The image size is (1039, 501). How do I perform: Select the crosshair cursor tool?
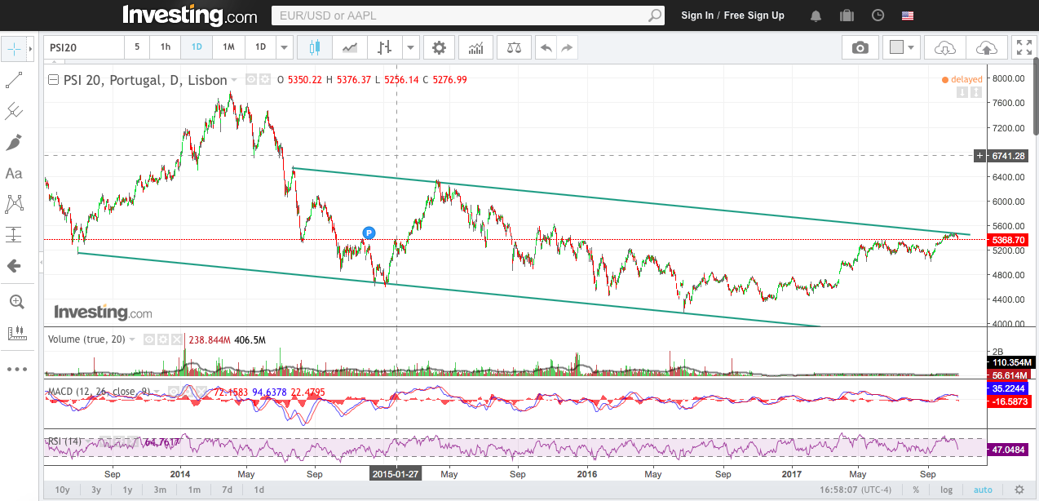tap(14, 48)
